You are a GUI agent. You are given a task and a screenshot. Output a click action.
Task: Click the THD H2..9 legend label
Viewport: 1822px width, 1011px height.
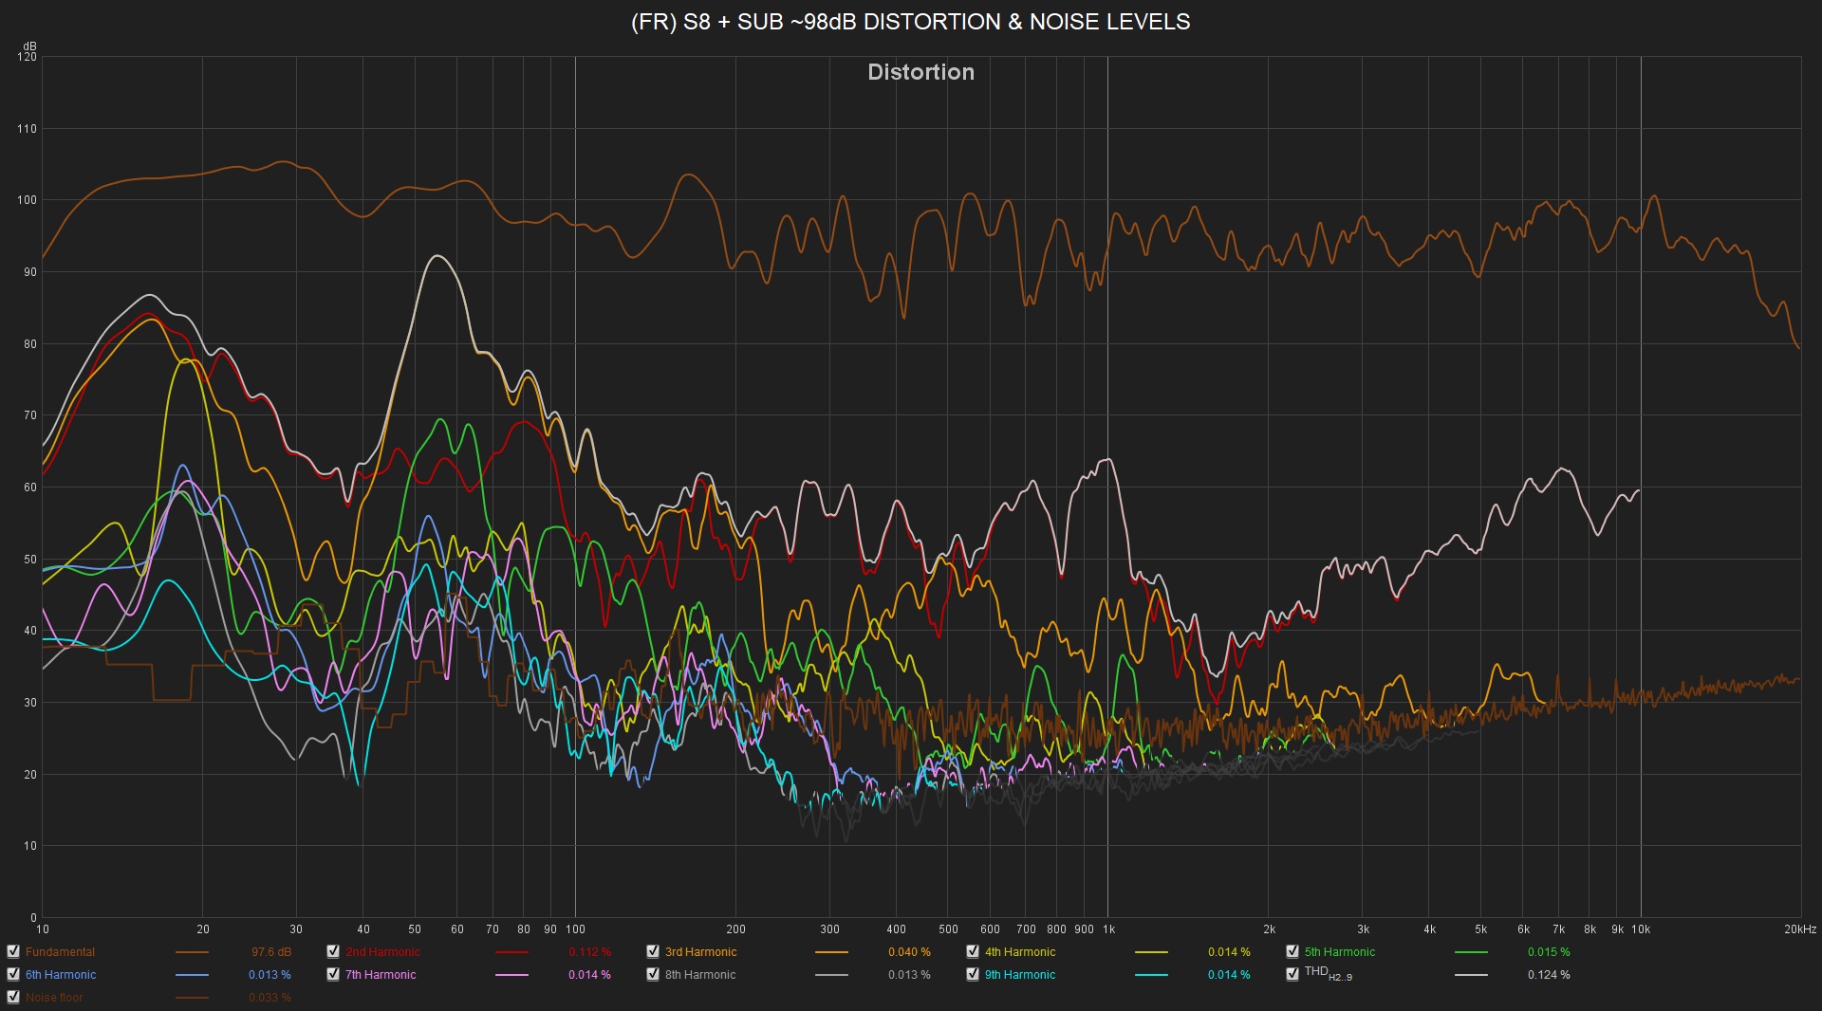point(1328,974)
